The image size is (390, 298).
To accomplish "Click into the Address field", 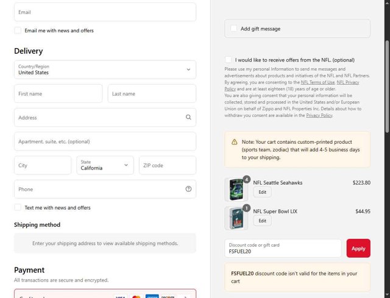I will click(x=105, y=118).
